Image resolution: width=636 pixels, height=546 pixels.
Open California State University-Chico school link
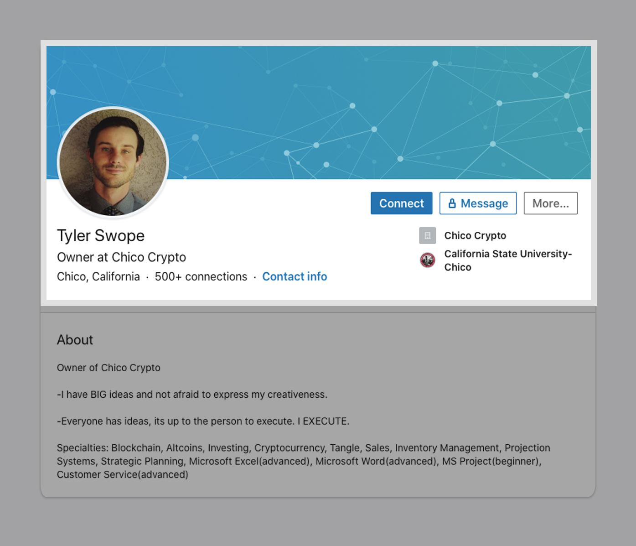tap(508, 260)
